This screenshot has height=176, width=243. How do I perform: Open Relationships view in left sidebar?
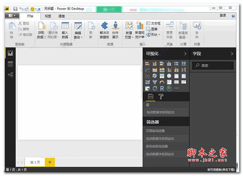(x=10, y=74)
